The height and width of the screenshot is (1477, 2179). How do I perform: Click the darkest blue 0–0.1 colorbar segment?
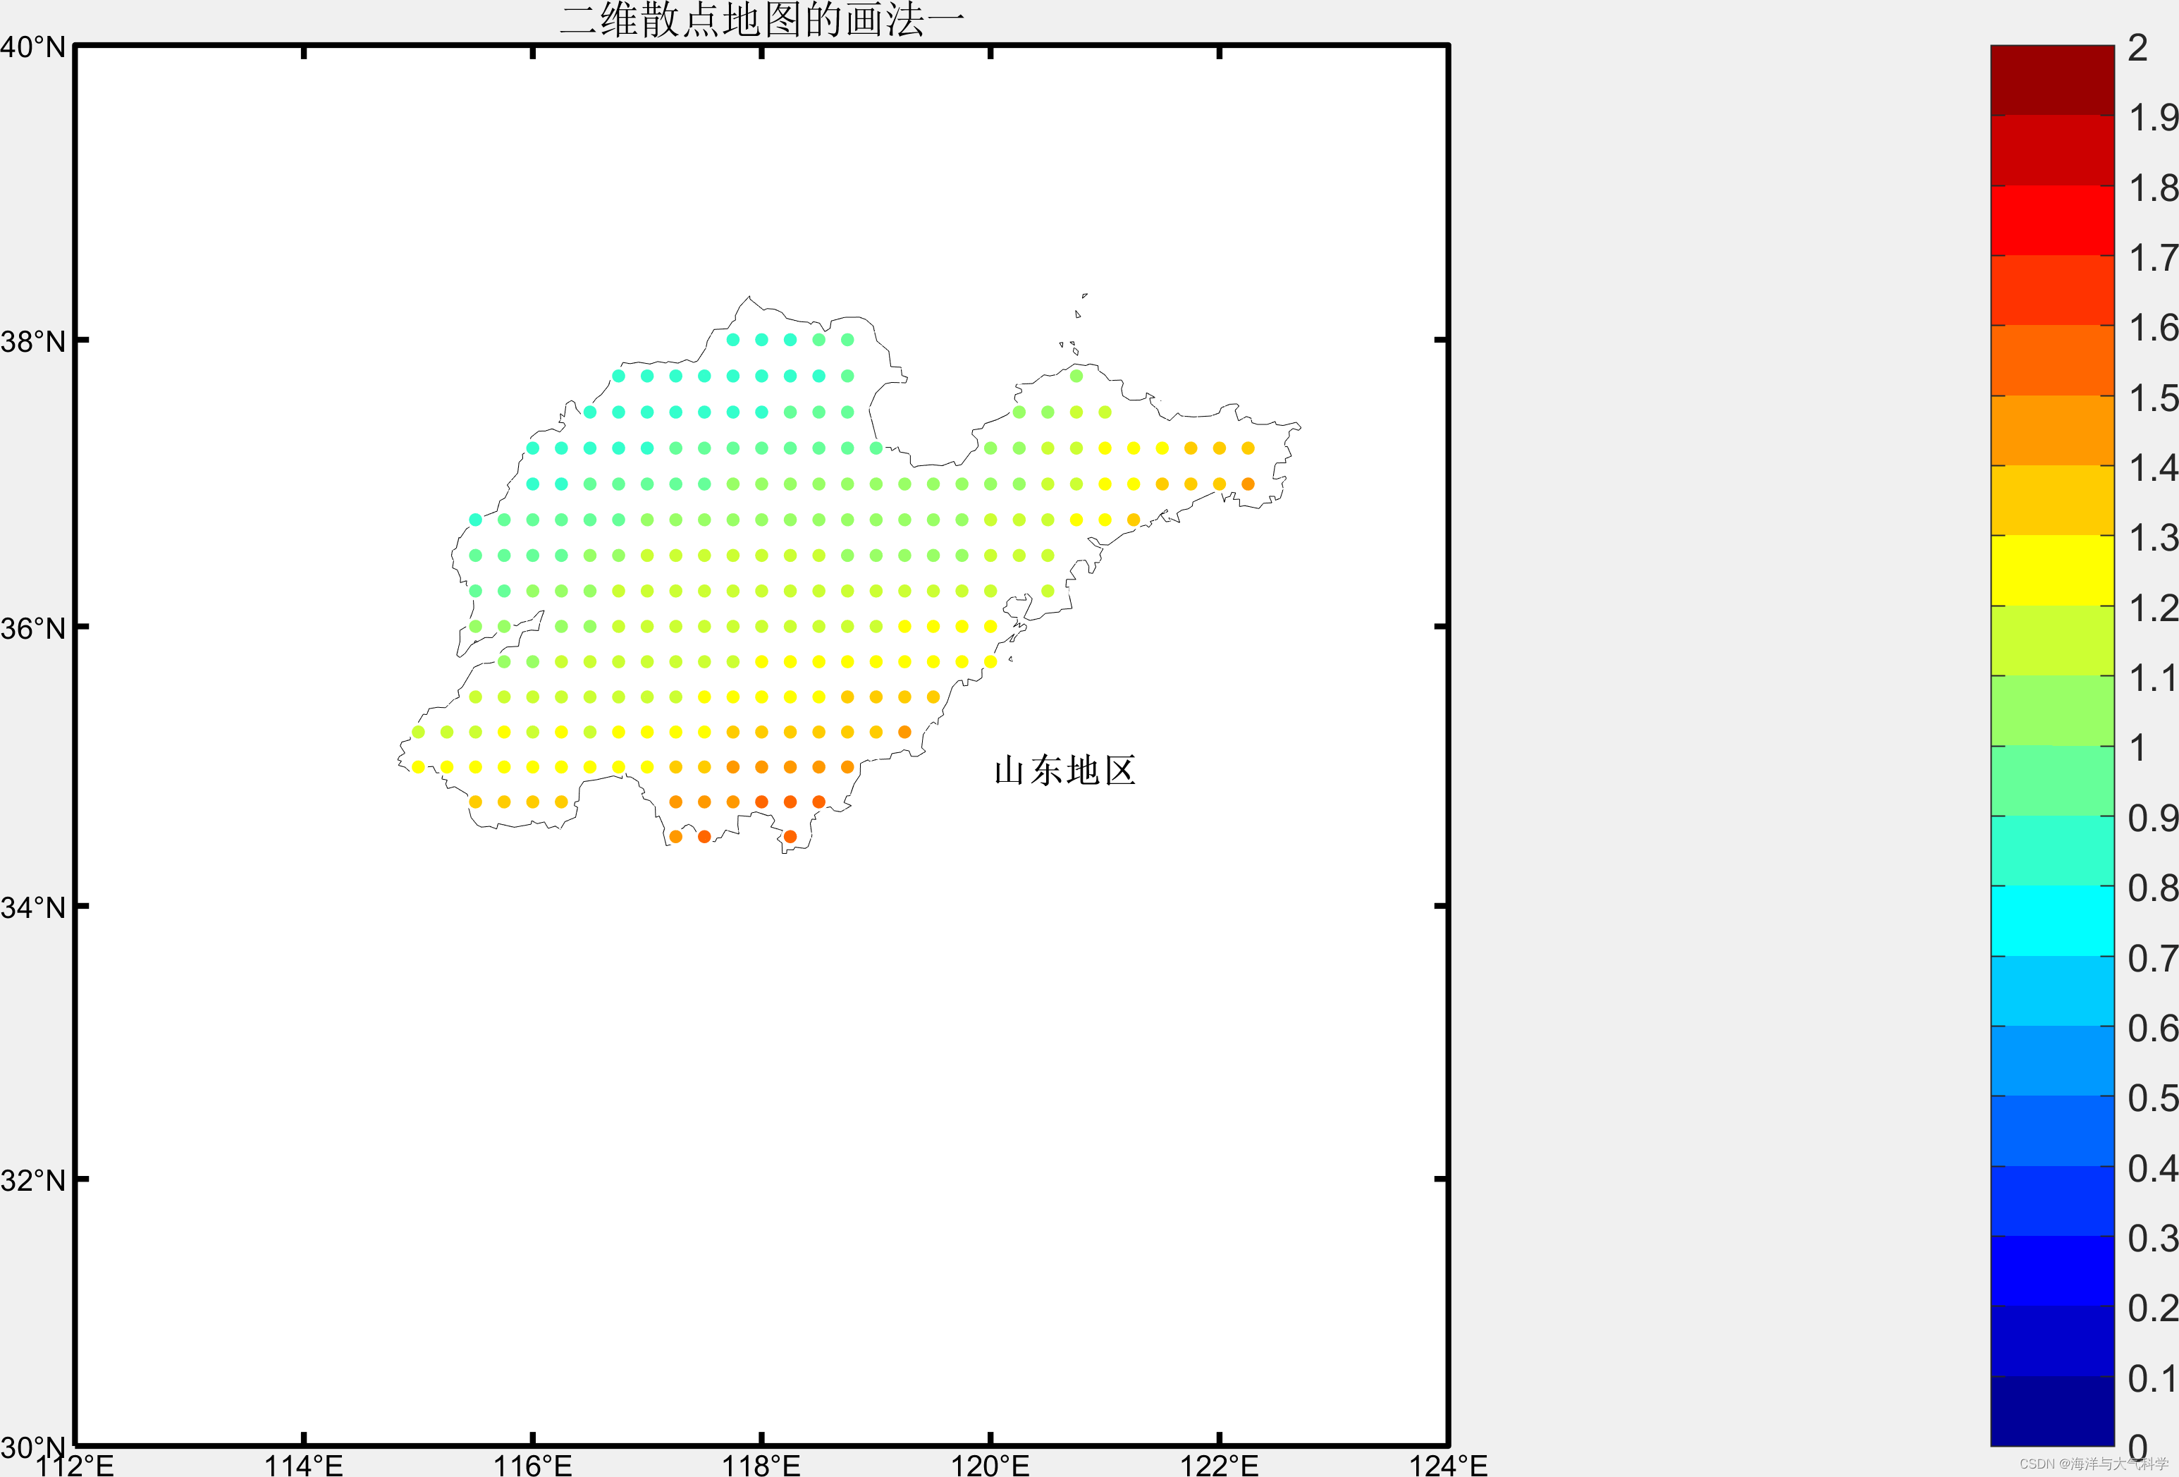pyautogui.click(x=2052, y=1411)
